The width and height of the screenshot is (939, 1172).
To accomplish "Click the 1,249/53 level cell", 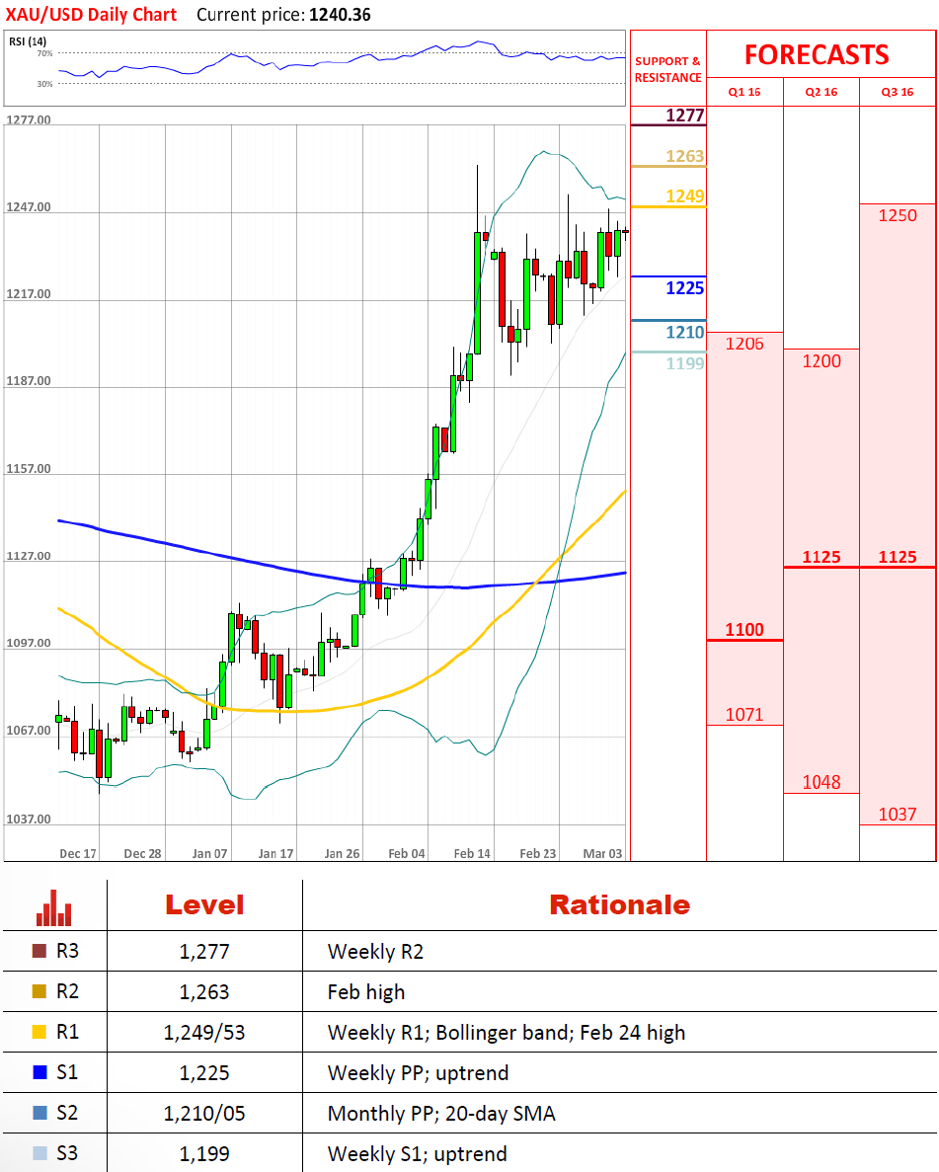I will pyautogui.click(x=204, y=1032).
